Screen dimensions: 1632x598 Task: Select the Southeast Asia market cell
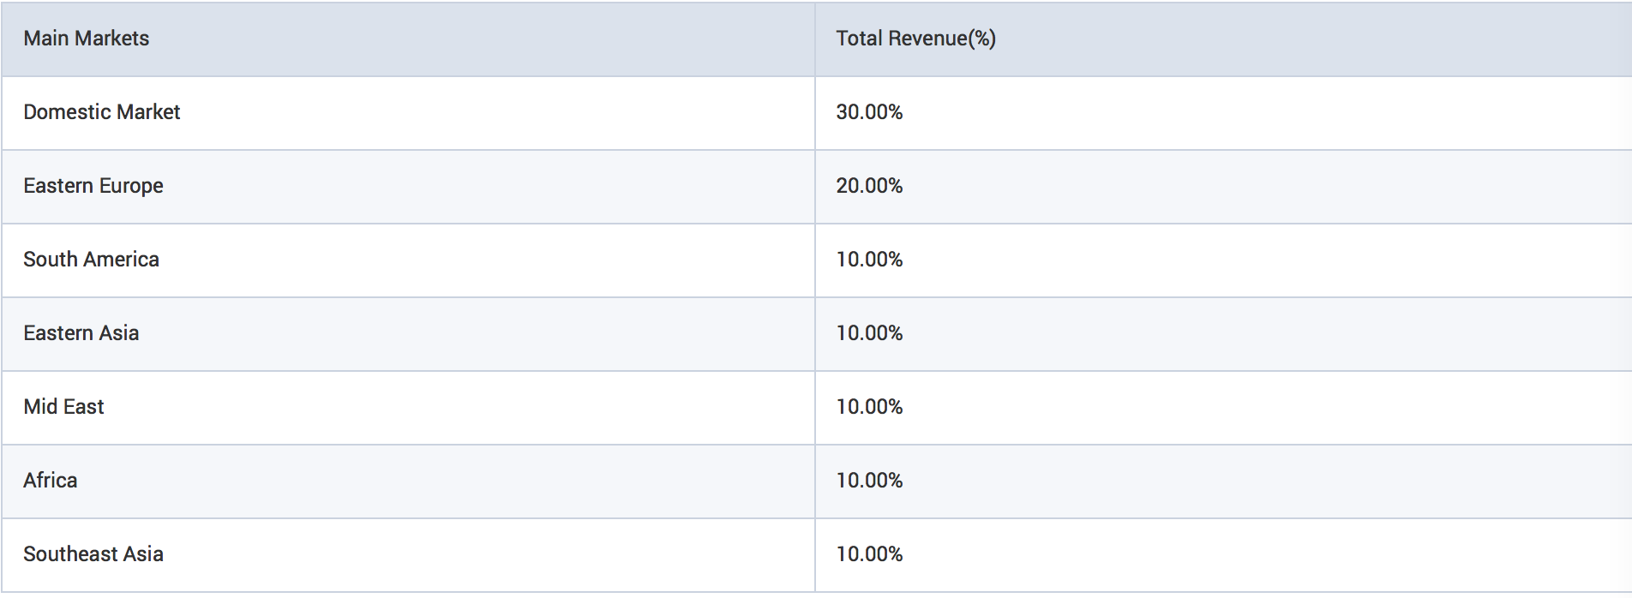pos(93,554)
